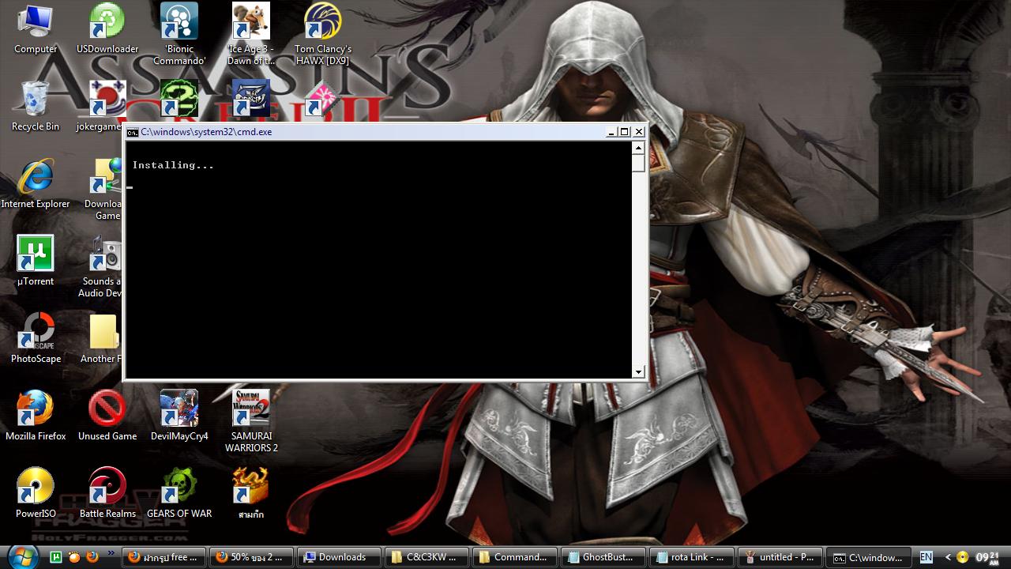Open the µTorrent desktop shortcut

click(x=36, y=262)
